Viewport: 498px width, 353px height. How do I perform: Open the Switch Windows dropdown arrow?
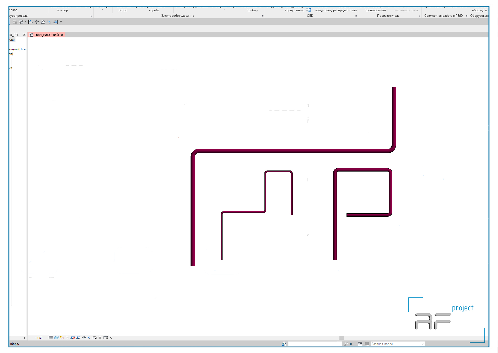click(25, 22)
